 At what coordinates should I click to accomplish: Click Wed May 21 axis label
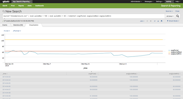coord(85,64)
